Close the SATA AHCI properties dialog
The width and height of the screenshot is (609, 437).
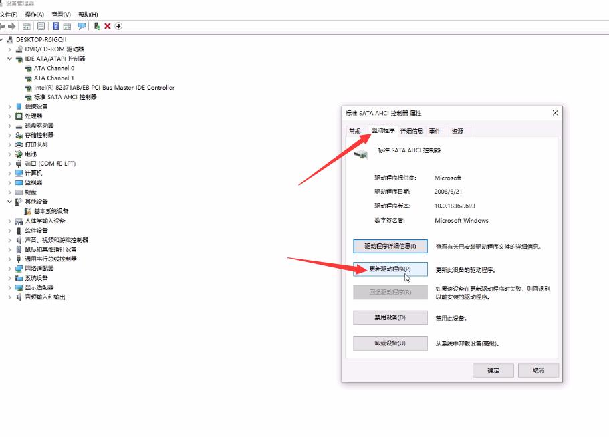[555, 112]
